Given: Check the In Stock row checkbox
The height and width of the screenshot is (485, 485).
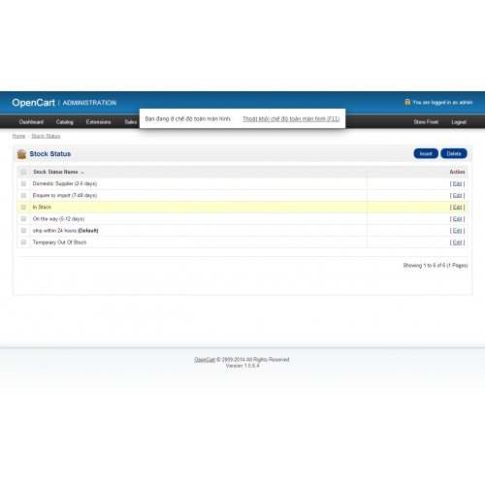Looking at the screenshot, I should 23,207.
